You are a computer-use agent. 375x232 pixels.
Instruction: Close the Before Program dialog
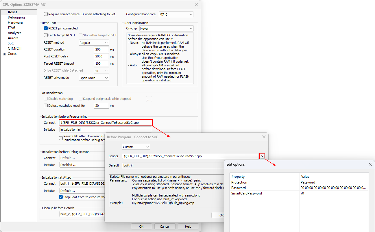[264, 137]
